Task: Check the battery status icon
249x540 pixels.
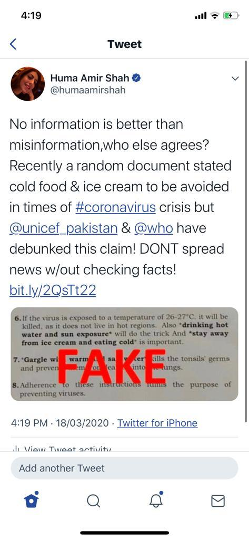Action: pyautogui.click(x=231, y=15)
